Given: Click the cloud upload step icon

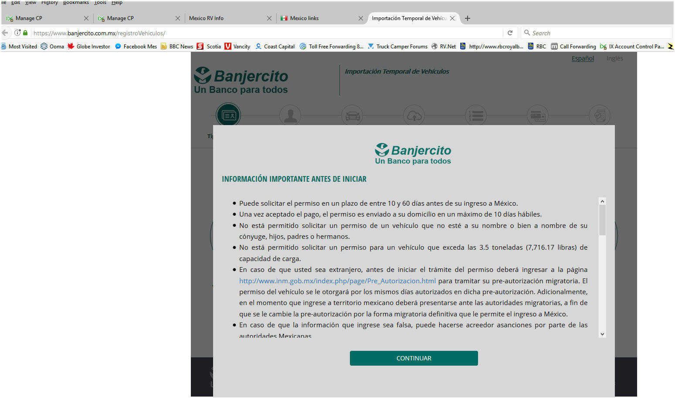Looking at the screenshot, I should tap(414, 115).
